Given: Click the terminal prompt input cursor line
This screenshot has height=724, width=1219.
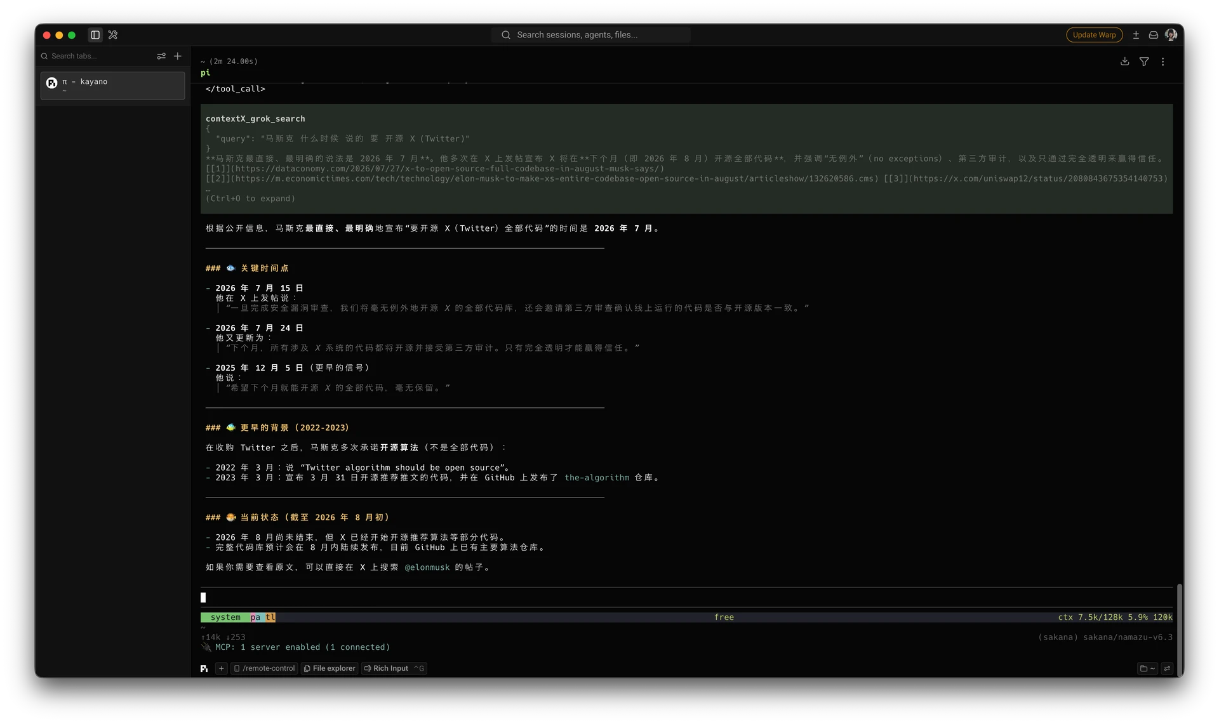Looking at the screenshot, I should [686, 598].
